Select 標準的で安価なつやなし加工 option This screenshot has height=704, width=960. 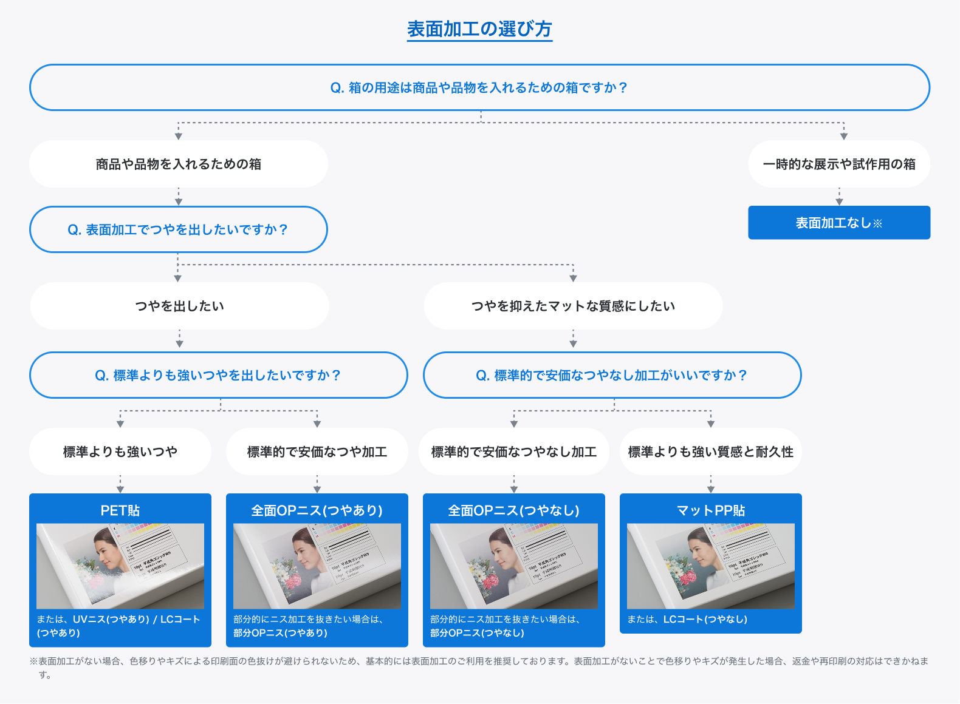[x=514, y=452]
